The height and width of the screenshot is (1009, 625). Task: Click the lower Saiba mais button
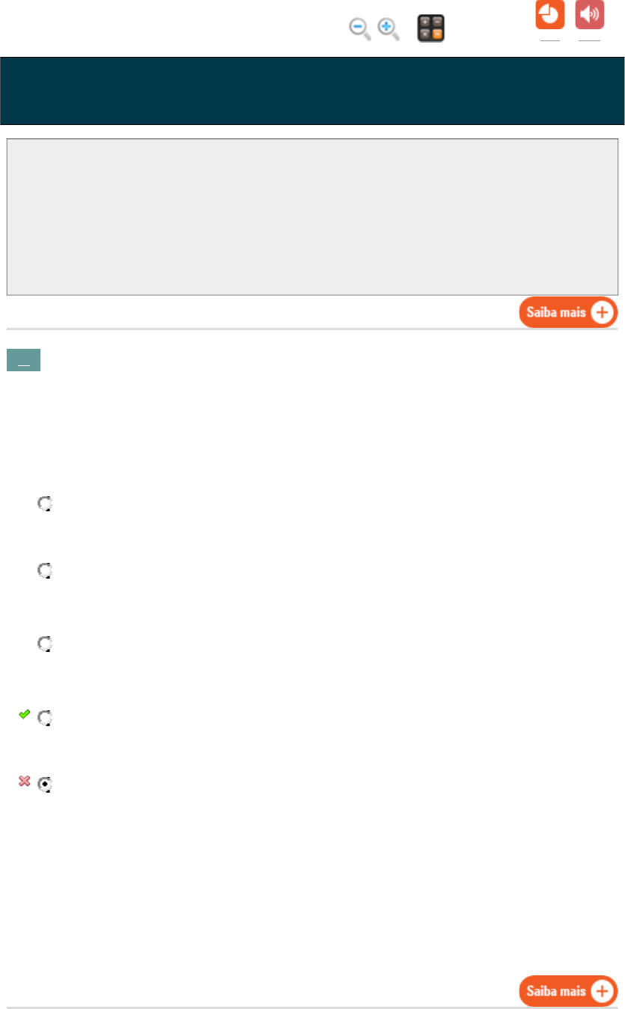coord(568,991)
